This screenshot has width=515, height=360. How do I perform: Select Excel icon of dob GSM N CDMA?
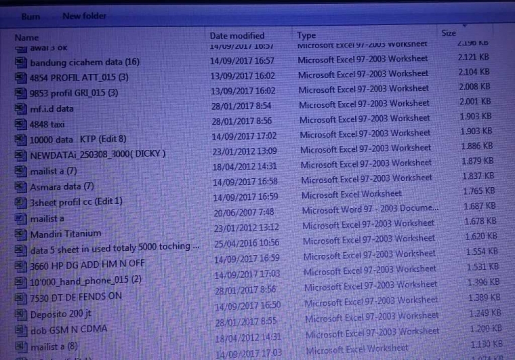(x=21, y=330)
